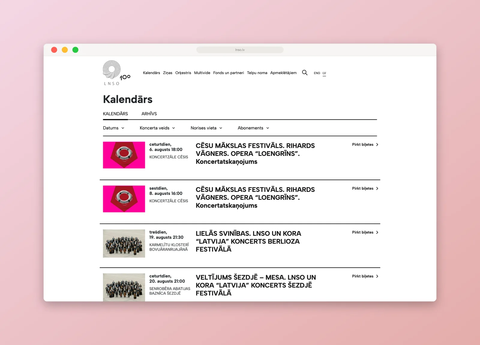
Task: Buy tickets for 19. augusts concert
Action: (x=365, y=232)
